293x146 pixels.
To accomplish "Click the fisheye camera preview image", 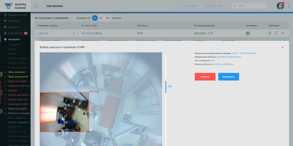I will pyautogui.click(x=101, y=99).
